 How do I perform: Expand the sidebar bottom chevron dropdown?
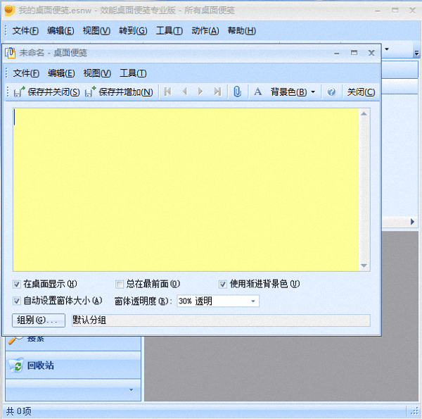coord(131,390)
